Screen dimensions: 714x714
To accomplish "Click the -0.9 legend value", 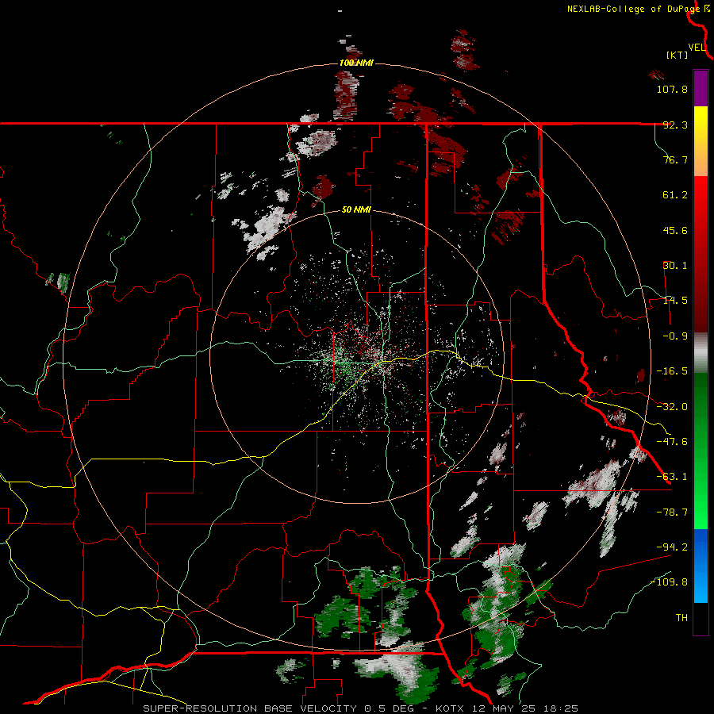I will tap(675, 336).
